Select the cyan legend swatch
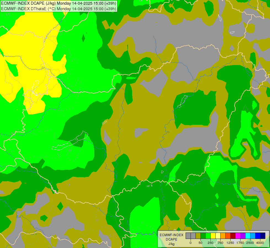Viewport: 270px width, 248px height. [x=248, y=236]
